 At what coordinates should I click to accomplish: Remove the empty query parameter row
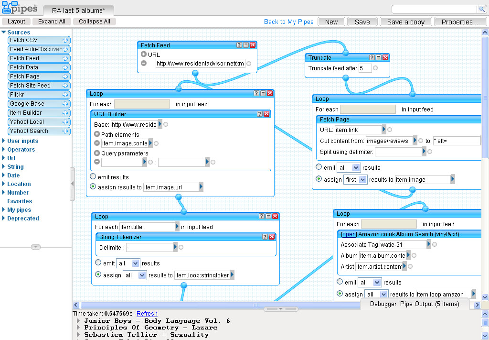97,162
